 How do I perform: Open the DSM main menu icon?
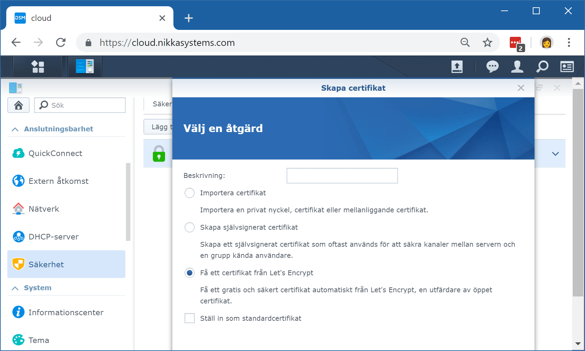coord(38,66)
